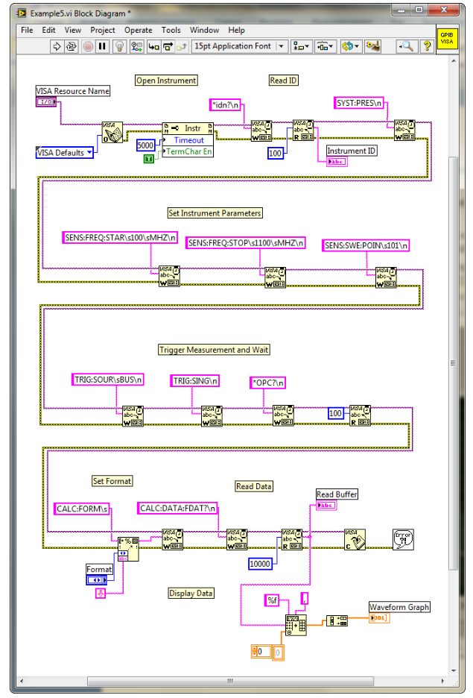This screenshot has height=698, width=473.
Task: Select the VISA Read after *OPC?
Action: [360, 416]
